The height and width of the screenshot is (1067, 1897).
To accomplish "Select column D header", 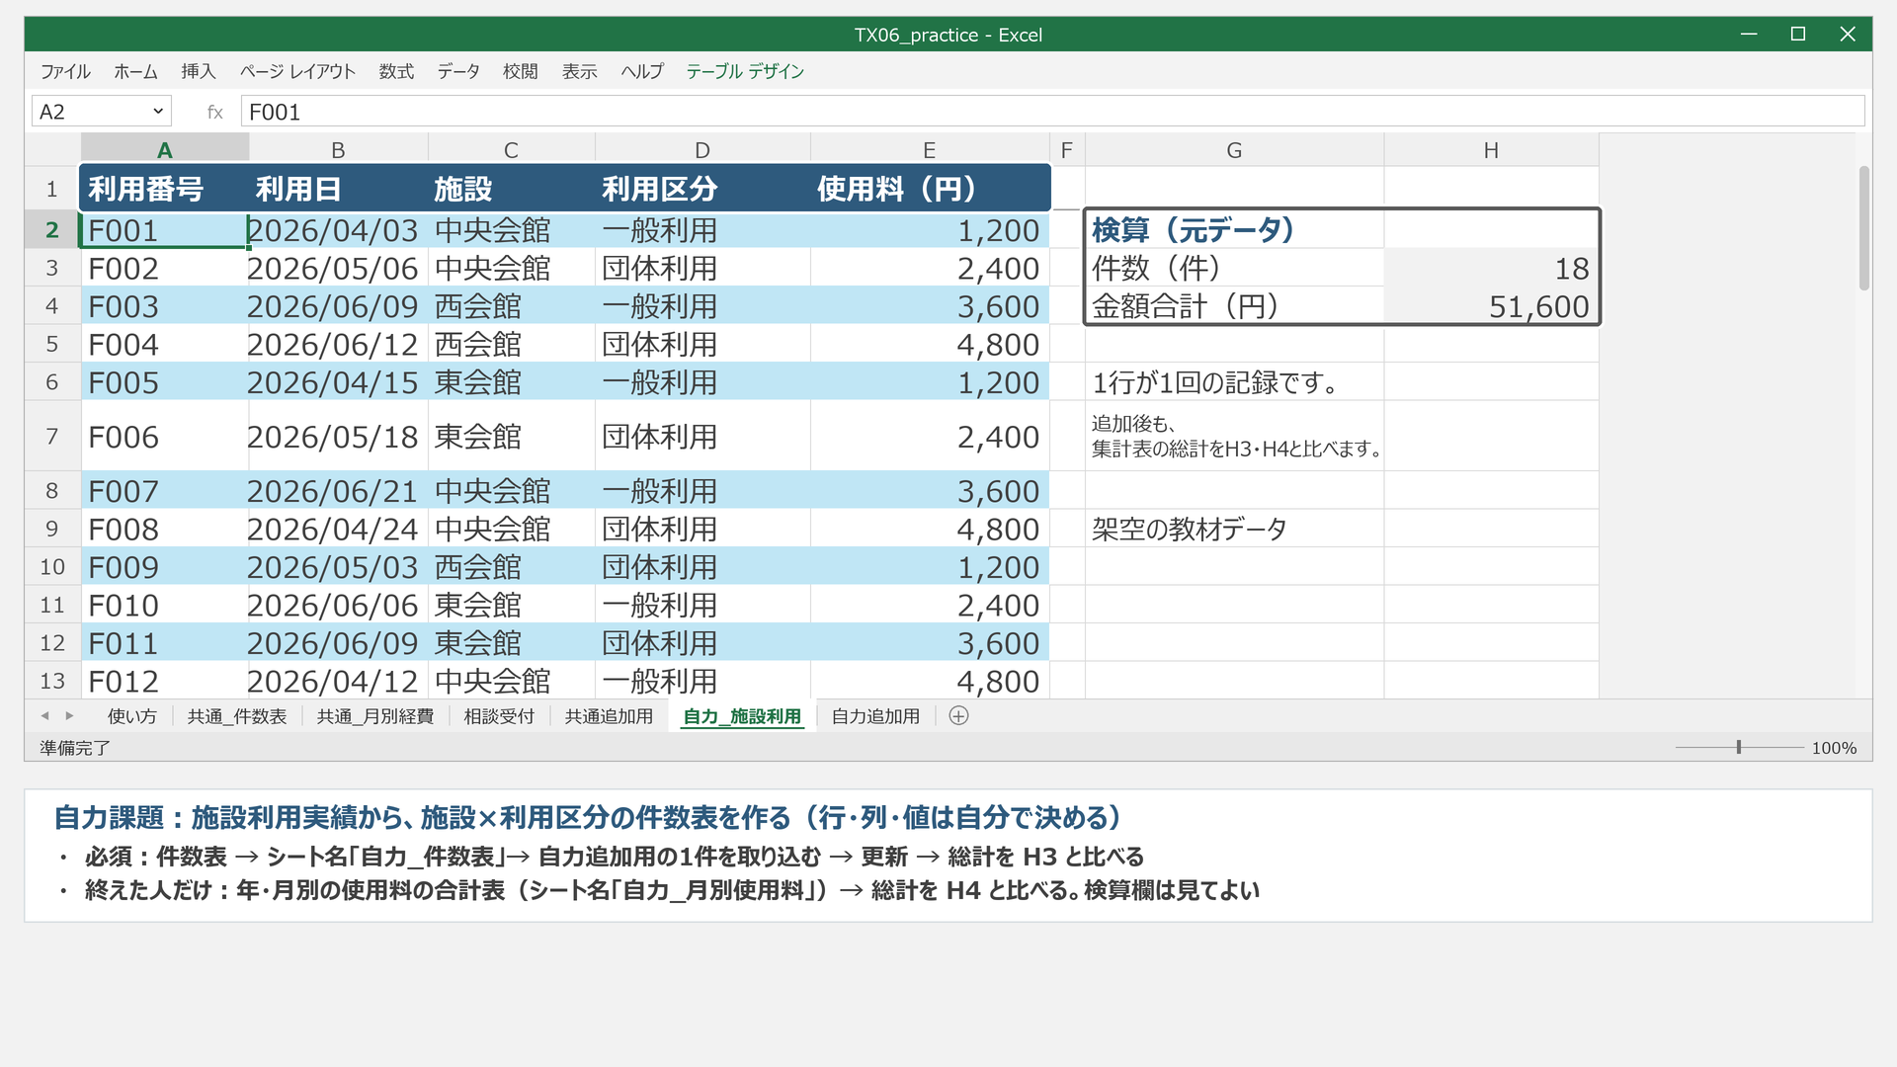I will coord(702,150).
